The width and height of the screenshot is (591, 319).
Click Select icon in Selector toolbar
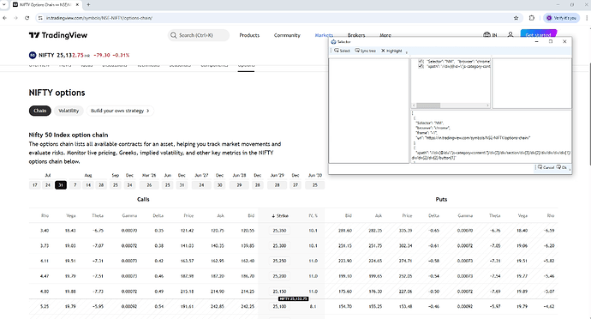coord(342,51)
